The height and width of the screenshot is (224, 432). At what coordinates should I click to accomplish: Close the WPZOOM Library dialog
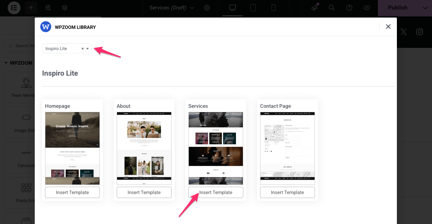(x=388, y=27)
